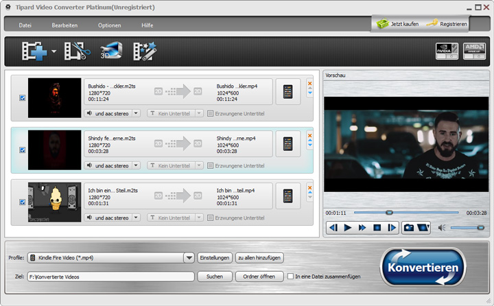Adjust the preview volume slider
Screen dimensions: 494x306
click(467, 228)
